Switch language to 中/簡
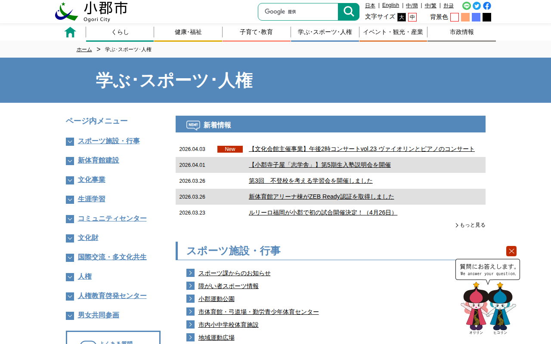This screenshot has width=551, height=344. 412,6
